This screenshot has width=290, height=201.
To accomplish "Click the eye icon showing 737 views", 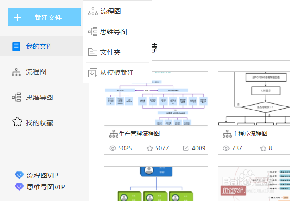I will (x=226, y=148).
